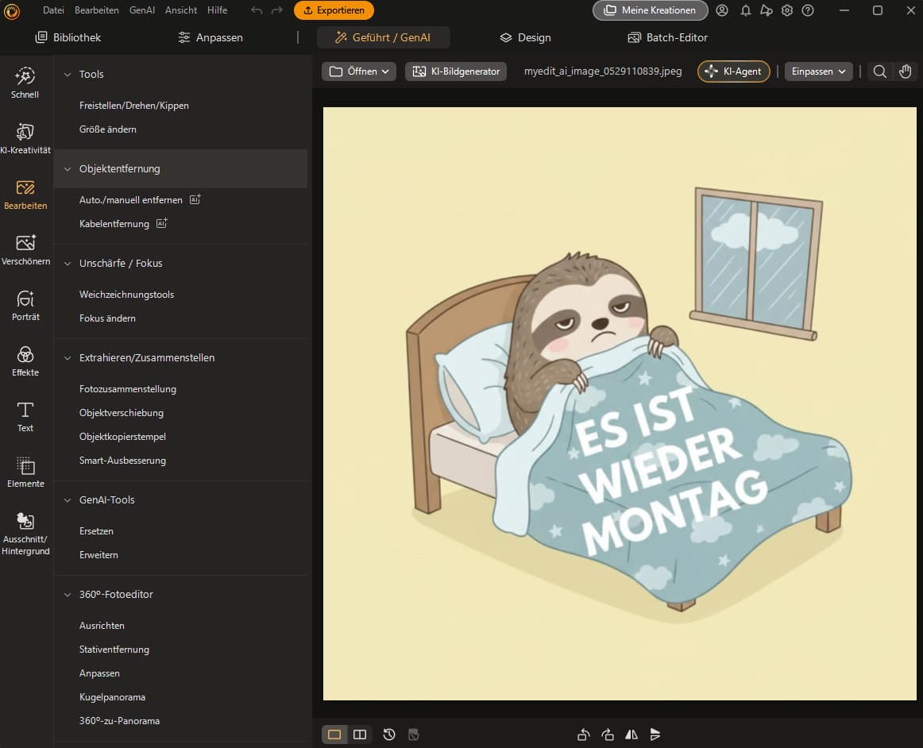The height and width of the screenshot is (748, 923).
Task: Switch to the Batch-Editor tab
Action: [x=667, y=37]
